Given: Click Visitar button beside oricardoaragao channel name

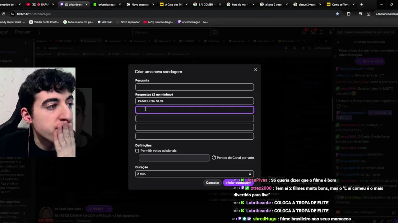Looking at the screenshot, I should 95,209.
